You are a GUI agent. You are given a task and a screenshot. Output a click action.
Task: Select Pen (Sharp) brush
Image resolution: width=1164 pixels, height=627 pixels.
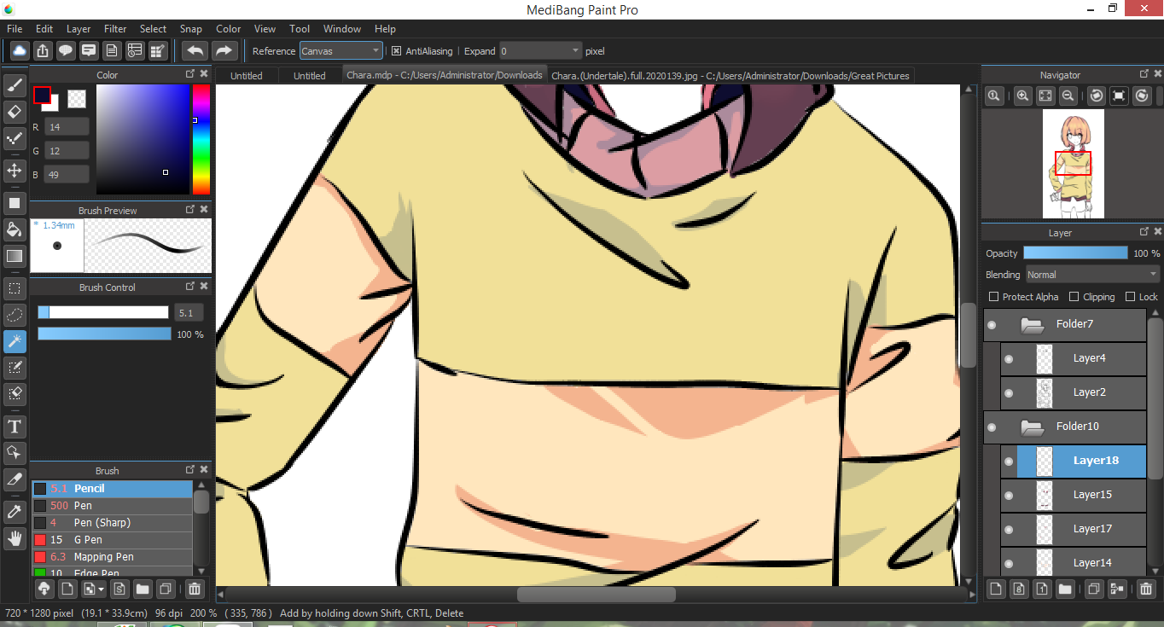[112, 523]
